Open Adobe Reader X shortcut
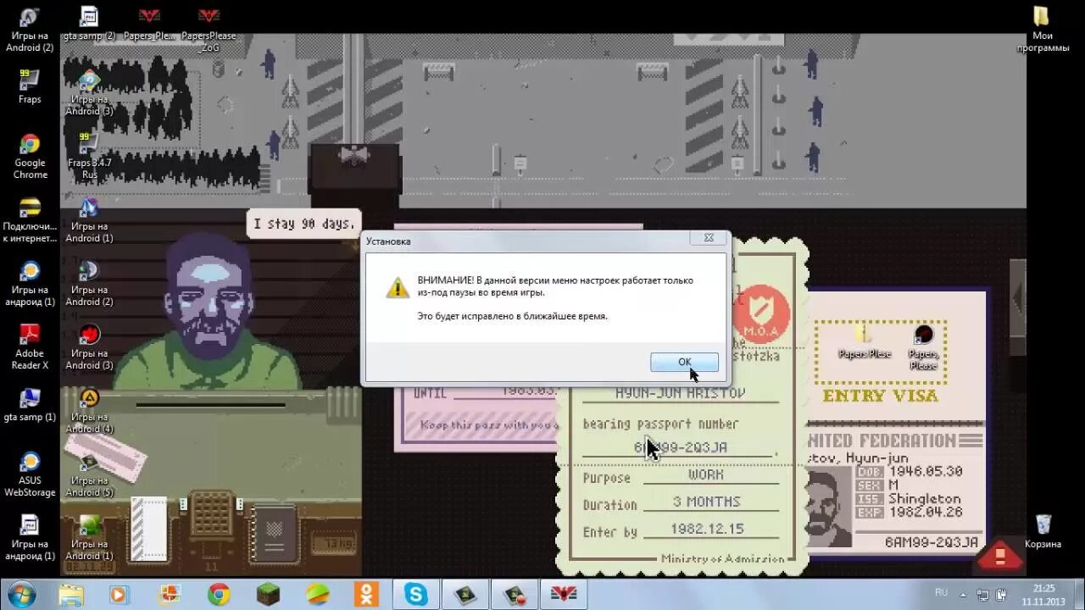Viewport: 1085px width, 610px height. pyautogui.click(x=30, y=347)
